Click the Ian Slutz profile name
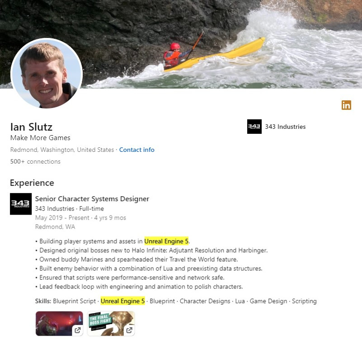Screen dimensions: 362x339 click(31, 127)
